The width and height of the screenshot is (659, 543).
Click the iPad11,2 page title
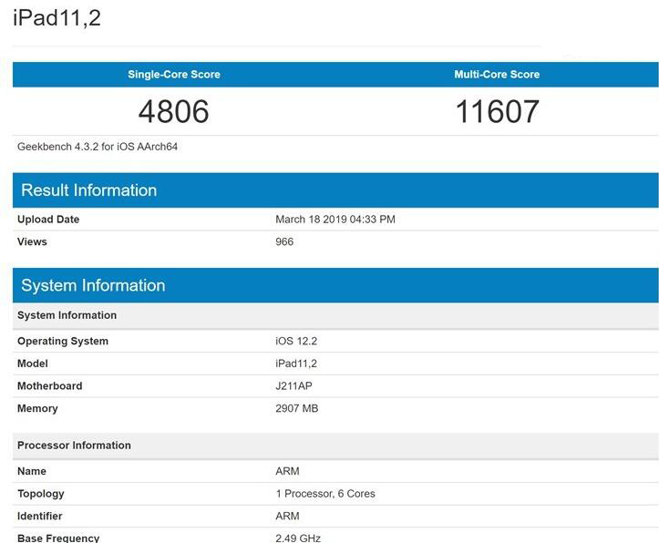(57, 18)
